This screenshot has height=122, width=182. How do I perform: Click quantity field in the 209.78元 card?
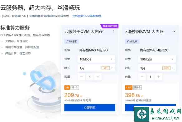[90, 77]
